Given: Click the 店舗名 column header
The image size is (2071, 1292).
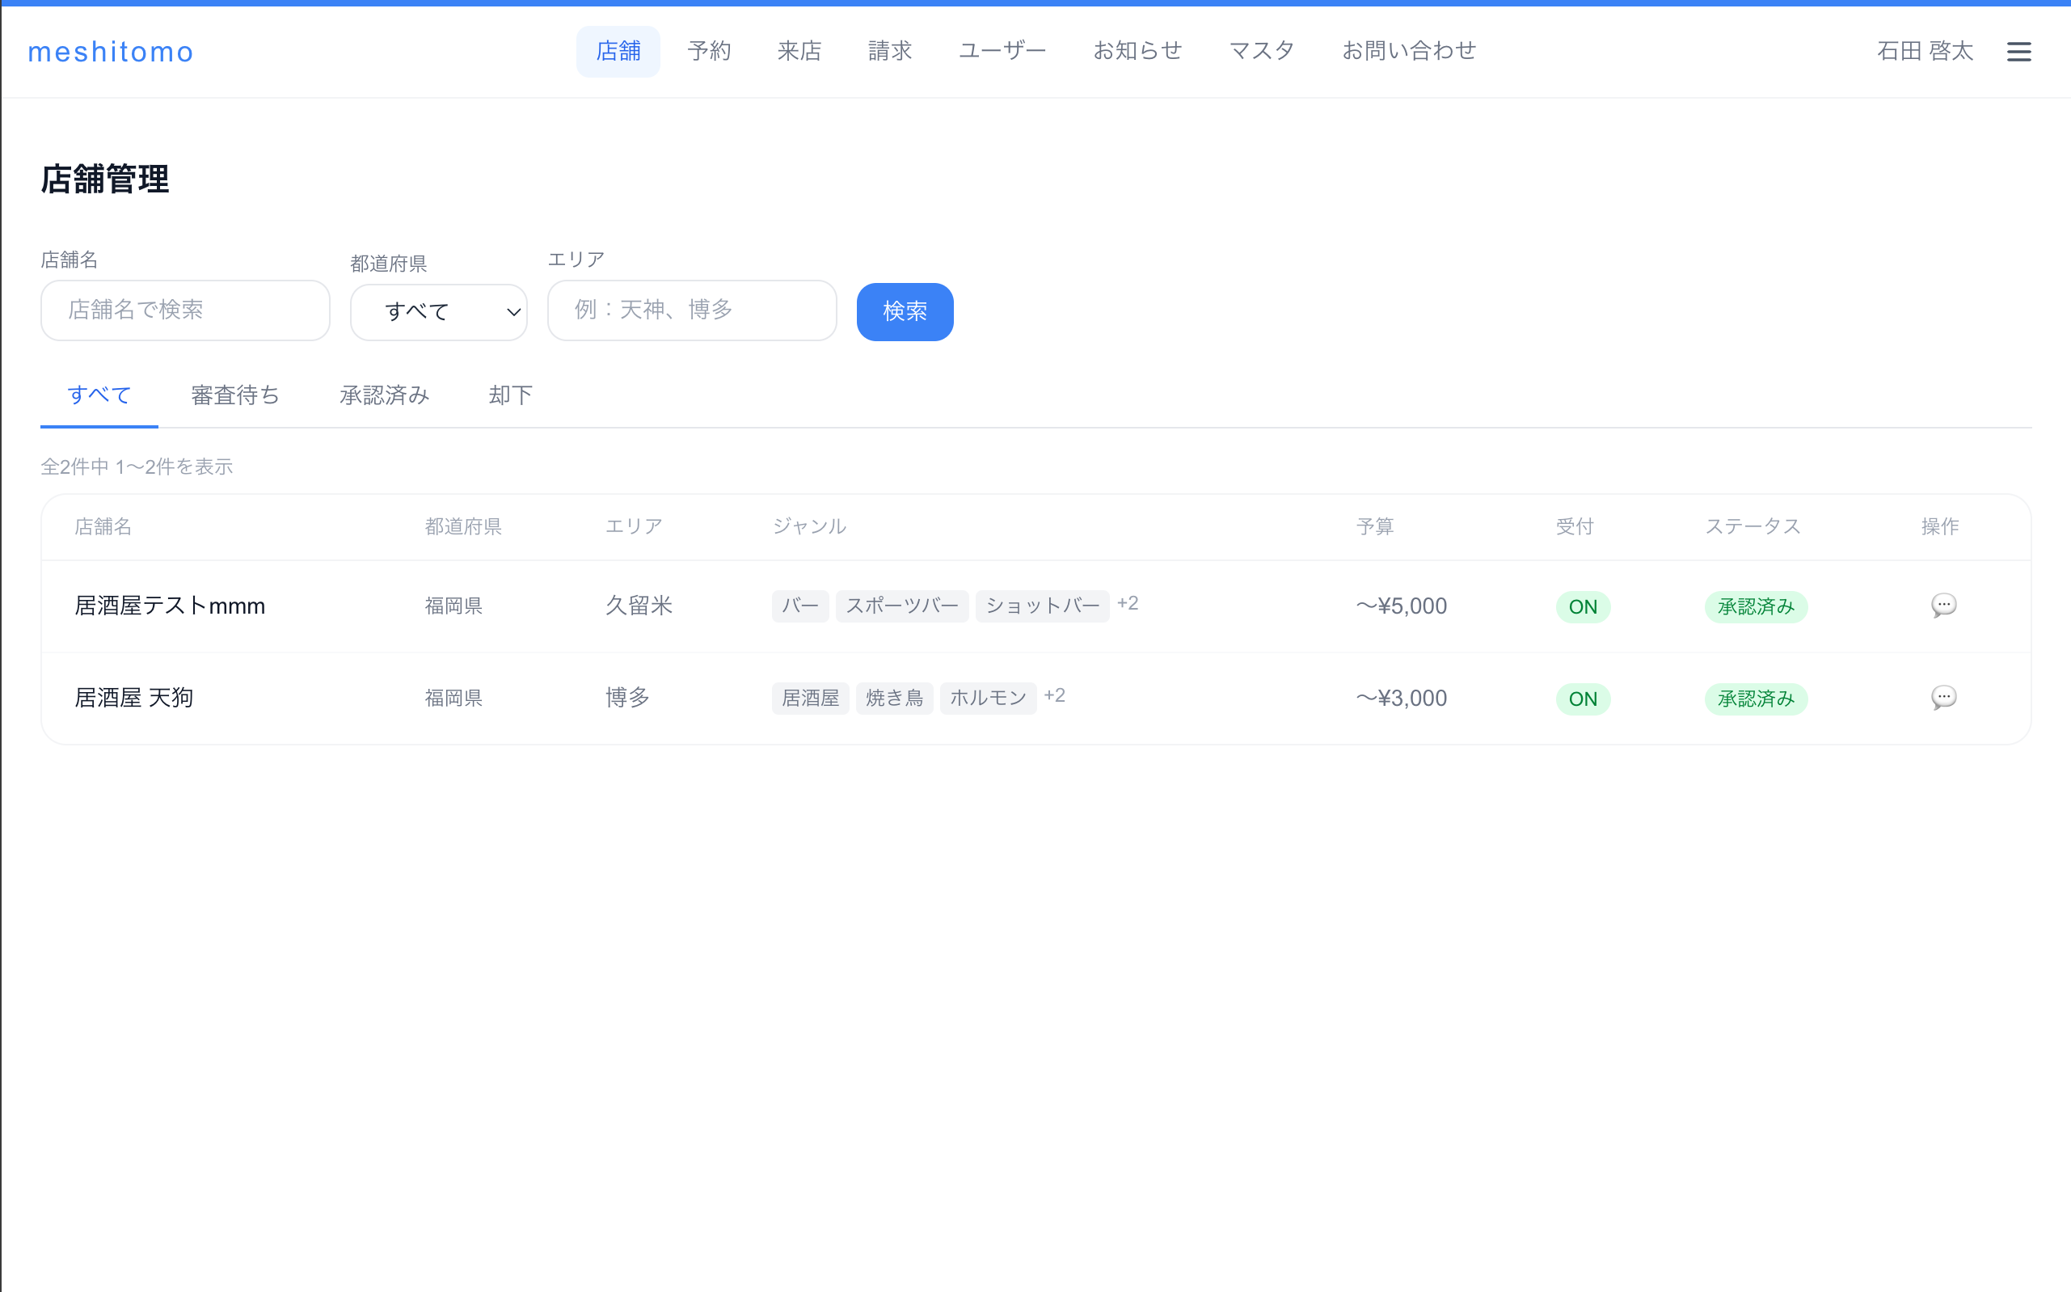Looking at the screenshot, I should (103, 526).
